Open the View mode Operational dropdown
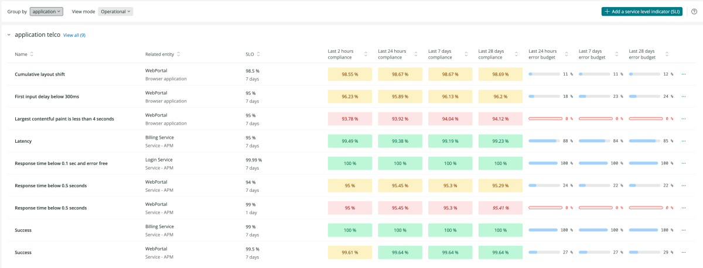 [x=115, y=11]
